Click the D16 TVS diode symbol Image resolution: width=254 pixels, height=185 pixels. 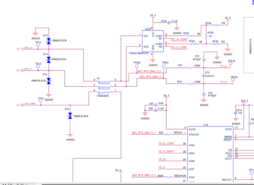pos(70,116)
